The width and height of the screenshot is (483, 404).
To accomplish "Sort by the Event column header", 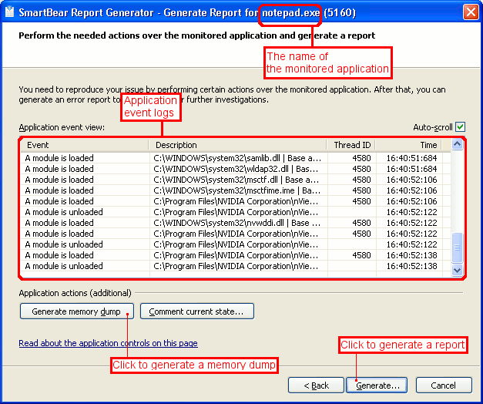I will click(85, 145).
